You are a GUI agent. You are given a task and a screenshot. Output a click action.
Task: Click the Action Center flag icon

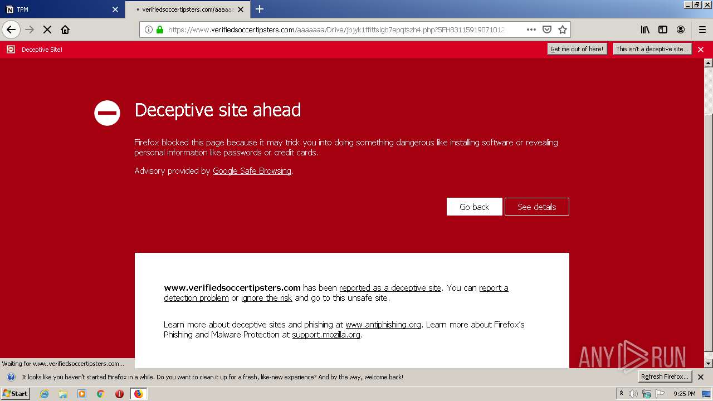tap(660, 394)
